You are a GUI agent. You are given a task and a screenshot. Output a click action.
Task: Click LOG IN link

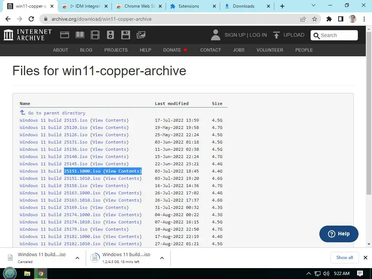[258, 35]
